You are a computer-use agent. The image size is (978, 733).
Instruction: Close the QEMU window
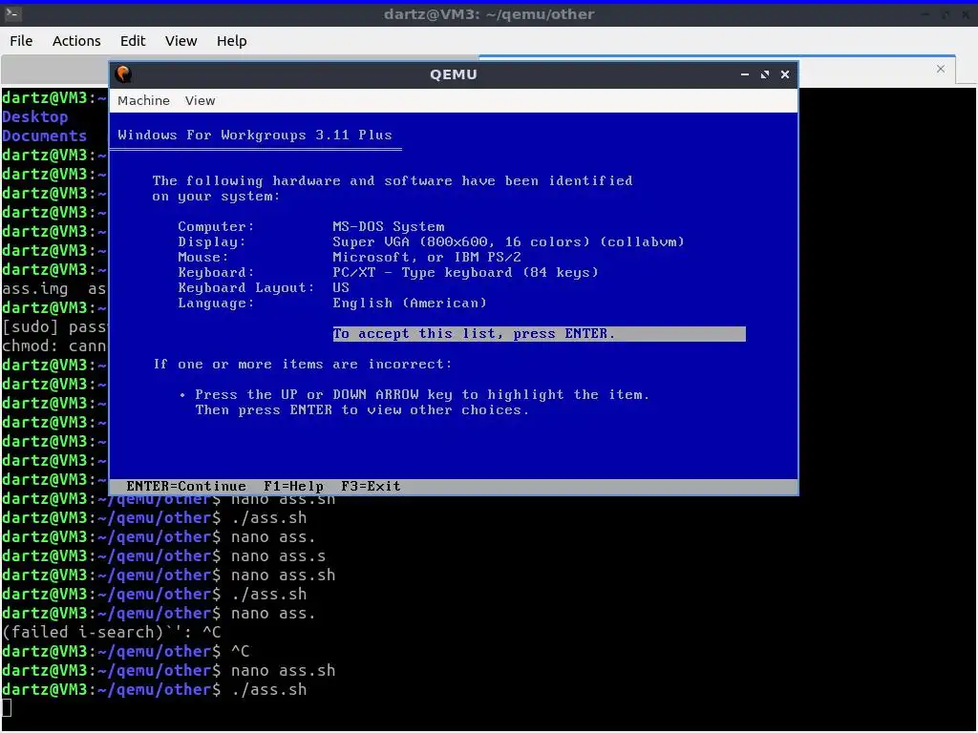[x=785, y=74]
